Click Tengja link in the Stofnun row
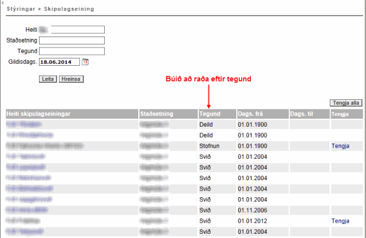 click(x=340, y=146)
